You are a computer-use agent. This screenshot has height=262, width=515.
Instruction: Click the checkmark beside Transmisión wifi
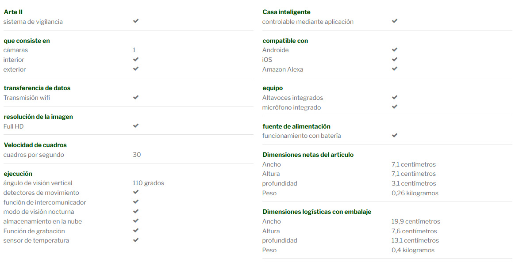coord(136,97)
